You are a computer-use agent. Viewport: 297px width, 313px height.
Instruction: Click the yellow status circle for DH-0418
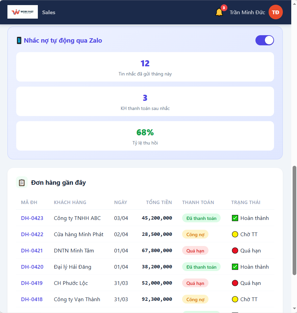tap(235, 299)
